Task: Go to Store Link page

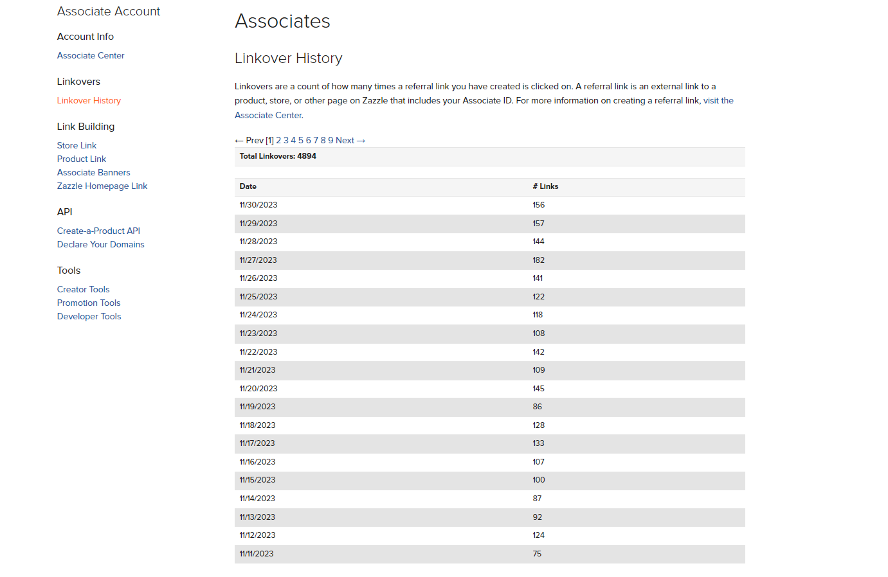Action: point(77,146)
